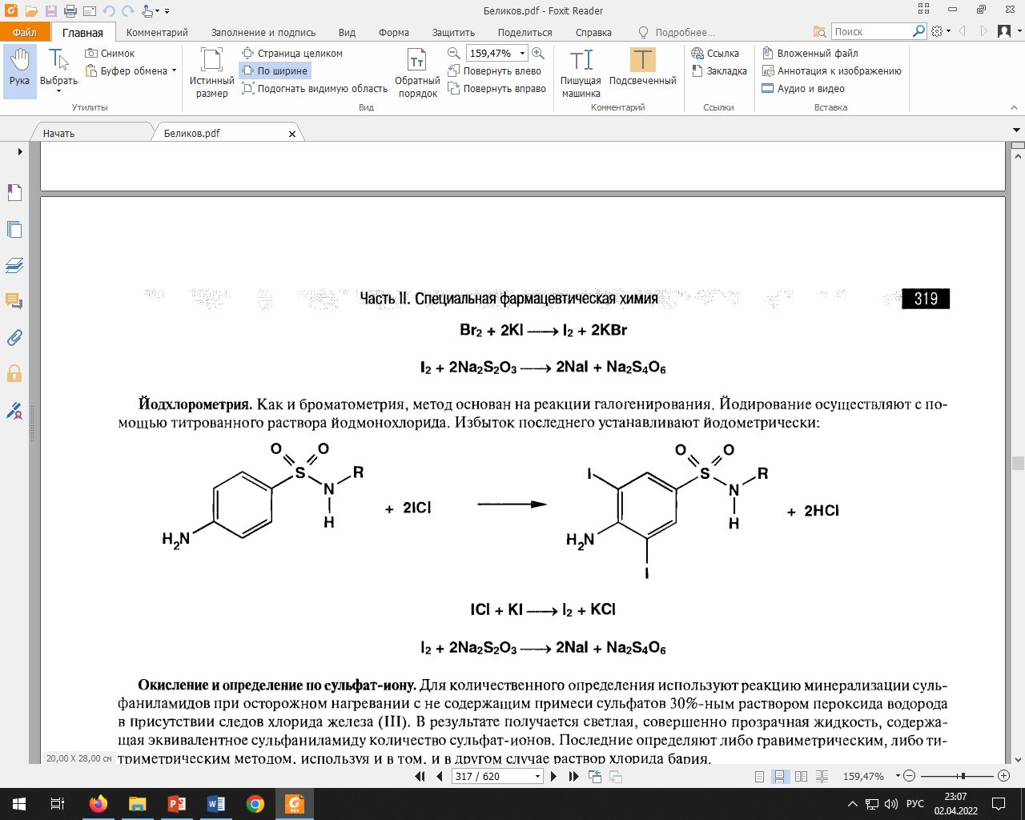Switch to the Начать document tab
The width and height of the screenshot is (1025, 820).
click(x=58, y=133)
